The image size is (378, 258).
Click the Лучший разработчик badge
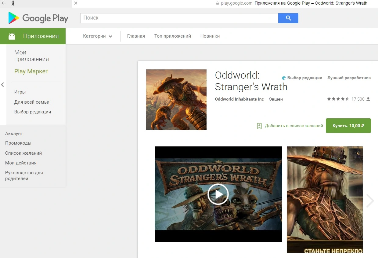coord(349,78)
